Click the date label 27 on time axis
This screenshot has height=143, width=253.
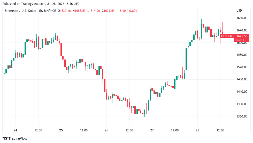(x=152, y=130)
